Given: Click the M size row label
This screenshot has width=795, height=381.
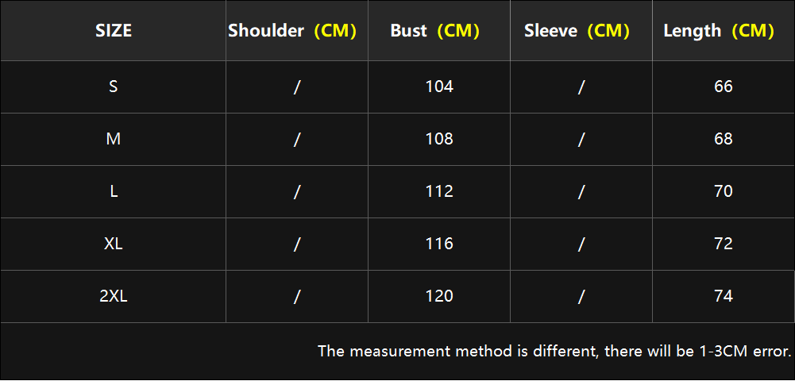Looking at the screenshot, I should coord(113,139).
